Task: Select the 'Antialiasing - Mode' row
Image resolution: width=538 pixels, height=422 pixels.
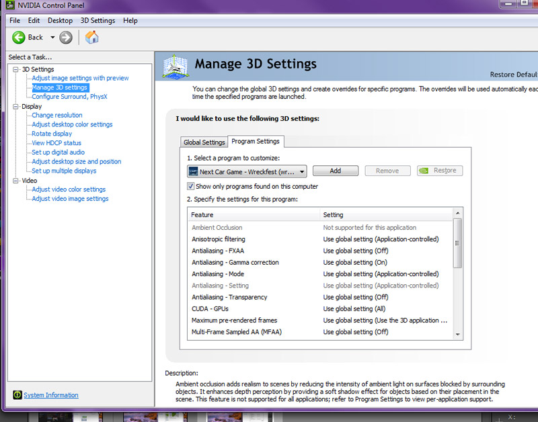Action: click(x=320, y=274)
